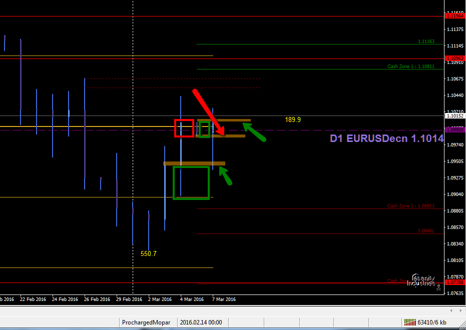Viewport: 466px width, 330px height.
Task: Click the 1.09740 price axis value
Action: pos(455,144)
